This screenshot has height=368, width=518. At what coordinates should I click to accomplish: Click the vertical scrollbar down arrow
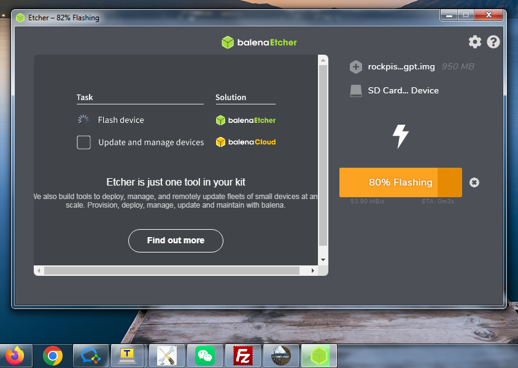pyautogui.click(x=323, y=260)
